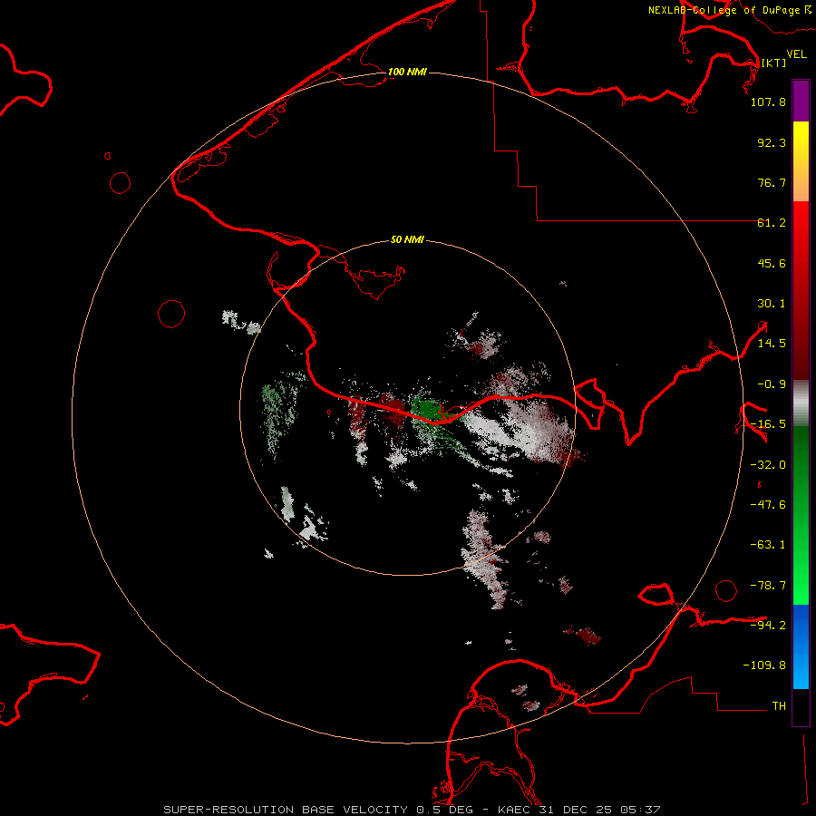
Task: Select the -63.1 legend value
Action: [768, 545]
